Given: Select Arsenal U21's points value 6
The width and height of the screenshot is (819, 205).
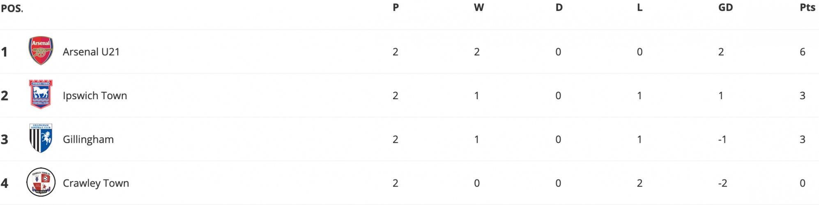Looking at the screenshot, I should point(803,52).
